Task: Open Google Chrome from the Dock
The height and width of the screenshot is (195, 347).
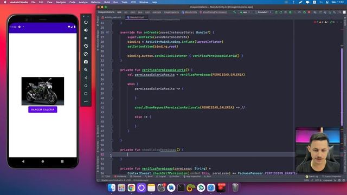Action: pos(131,188)
